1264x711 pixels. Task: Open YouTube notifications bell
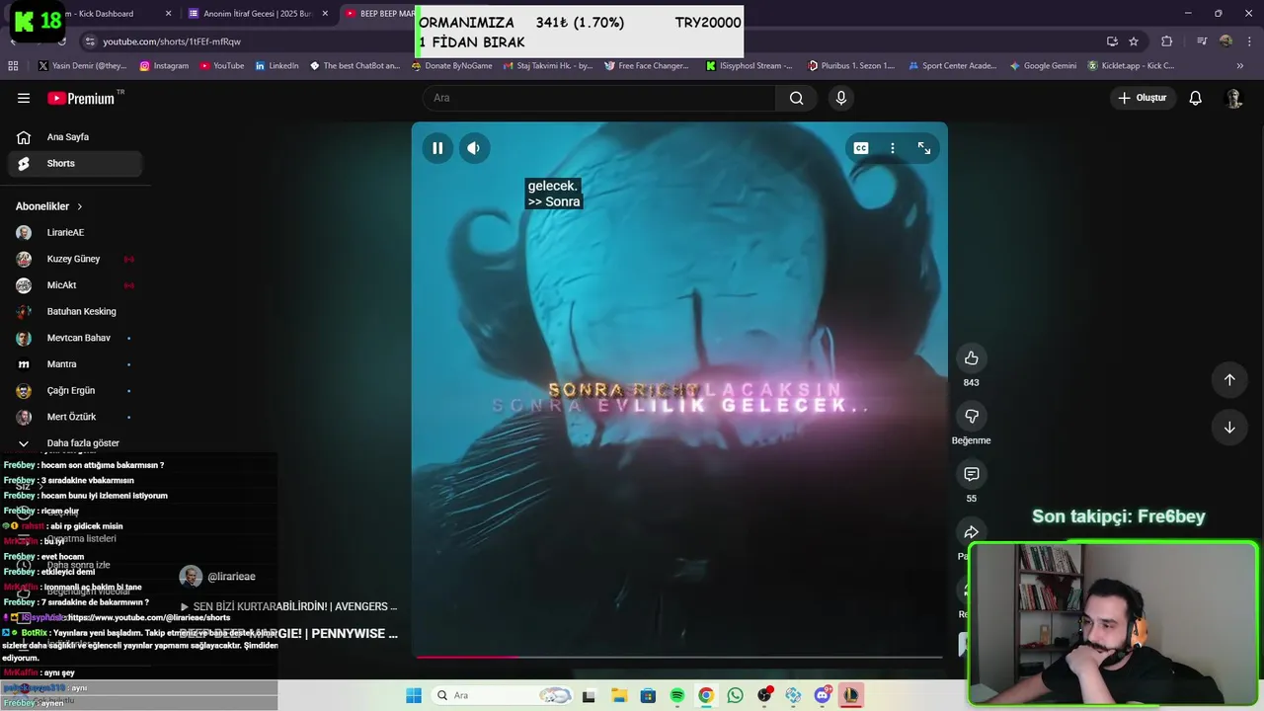[1195, 98]
